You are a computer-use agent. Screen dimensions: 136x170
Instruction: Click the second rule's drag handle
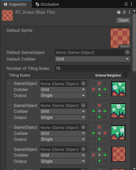[10, 105]
